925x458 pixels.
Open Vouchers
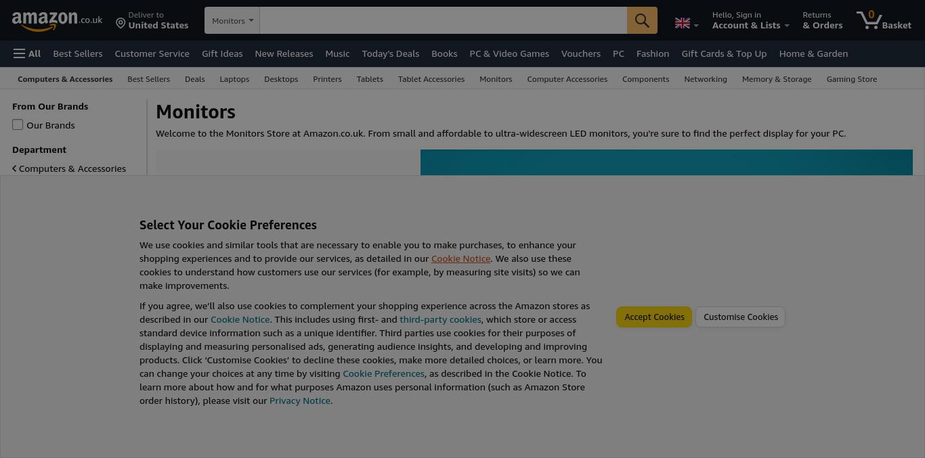(x=580, y=53)
